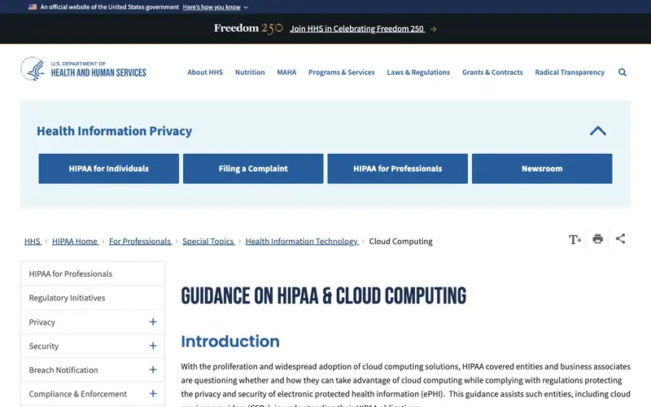651x407 pixels.
Task: Open the About HHS menu
Action: pyautogui.click(x=205, y=72)
